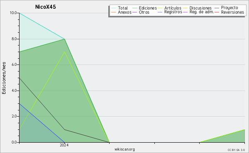Click the 4.0 y-axis tick label

point(14,91)
